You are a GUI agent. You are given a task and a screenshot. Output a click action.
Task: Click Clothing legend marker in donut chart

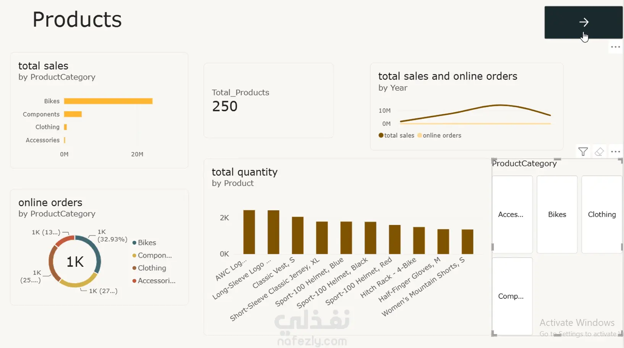point(134,268)
